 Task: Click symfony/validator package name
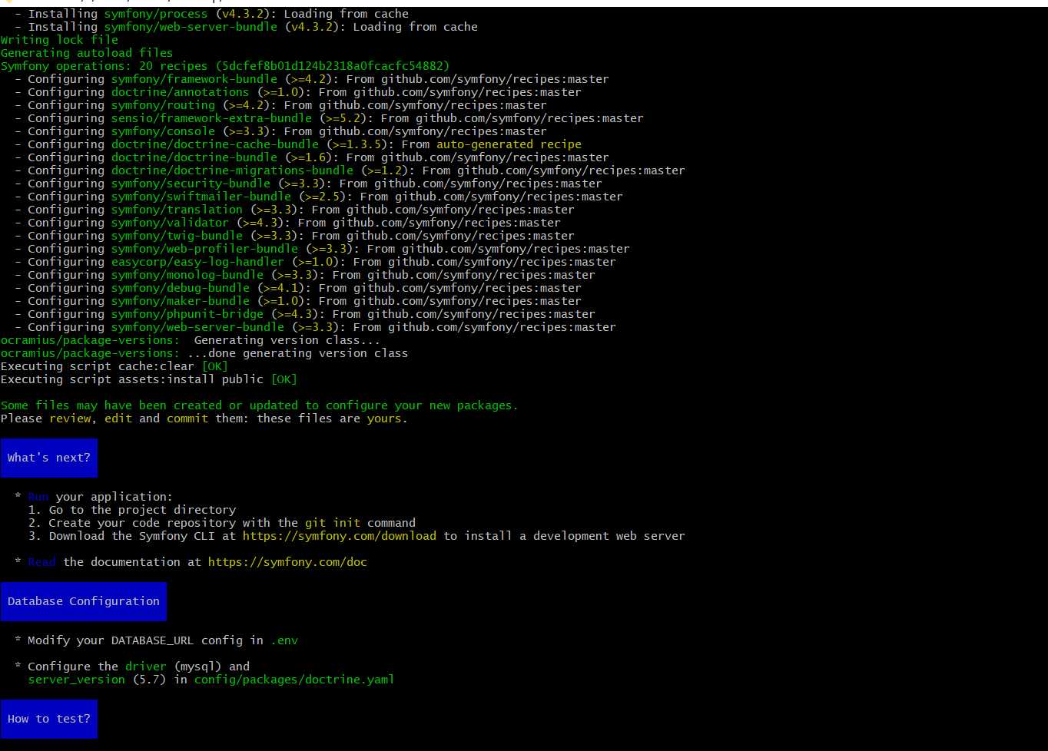pos(170,223)
